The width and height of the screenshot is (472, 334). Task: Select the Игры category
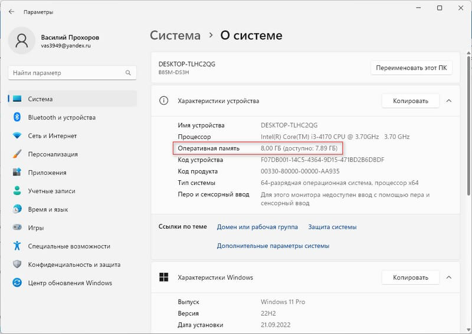[x=73, y=227]
